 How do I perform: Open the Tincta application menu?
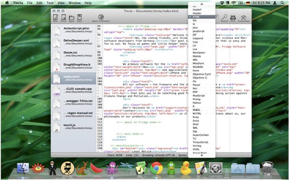pos(18,3)
